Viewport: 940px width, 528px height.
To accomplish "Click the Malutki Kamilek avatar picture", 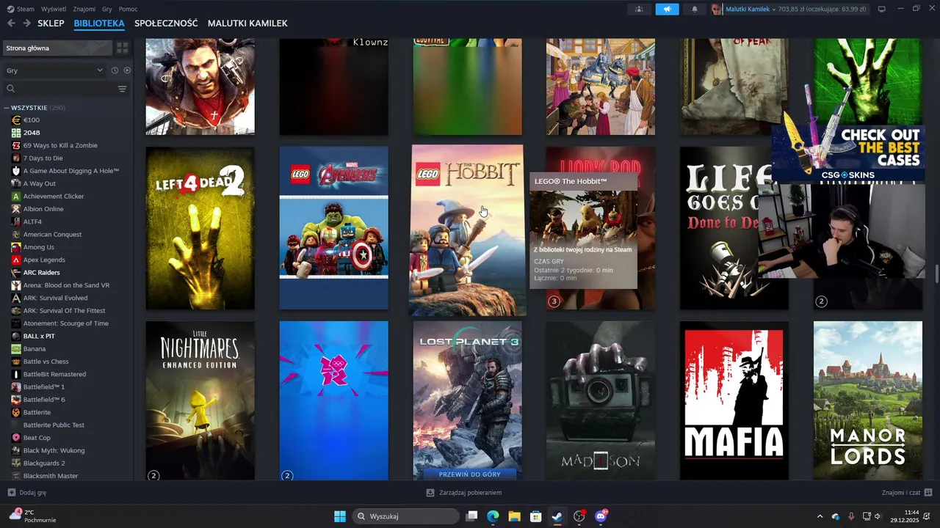I will [717, 9].
